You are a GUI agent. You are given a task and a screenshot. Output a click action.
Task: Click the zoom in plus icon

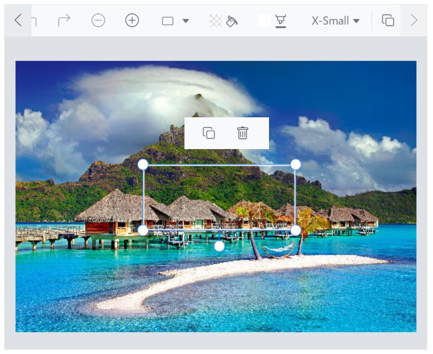pyautogui.click(x=132, y=20)
